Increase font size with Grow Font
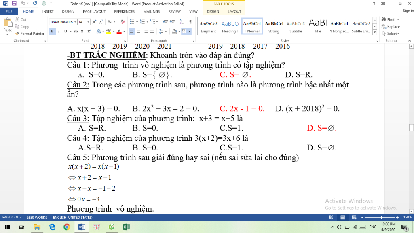The width and height of the screenshot is (414, 233). click(94, 22)
